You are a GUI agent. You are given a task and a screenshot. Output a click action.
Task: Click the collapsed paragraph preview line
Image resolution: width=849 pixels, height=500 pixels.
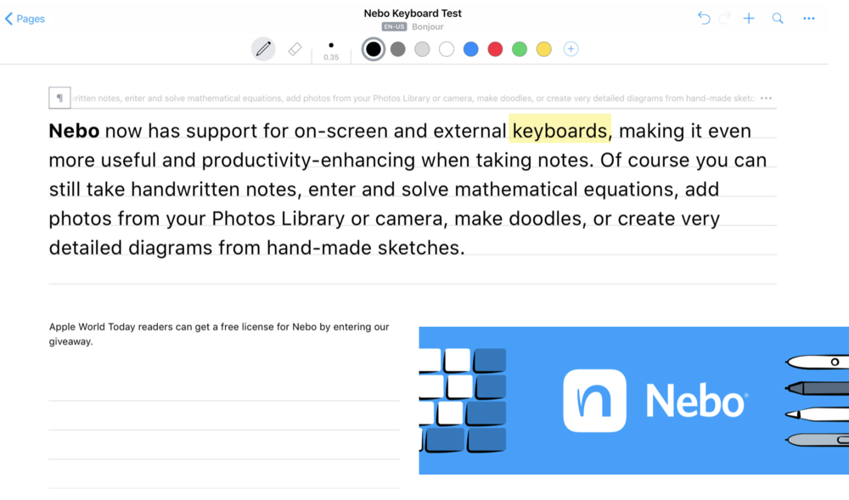click(414, 98)
